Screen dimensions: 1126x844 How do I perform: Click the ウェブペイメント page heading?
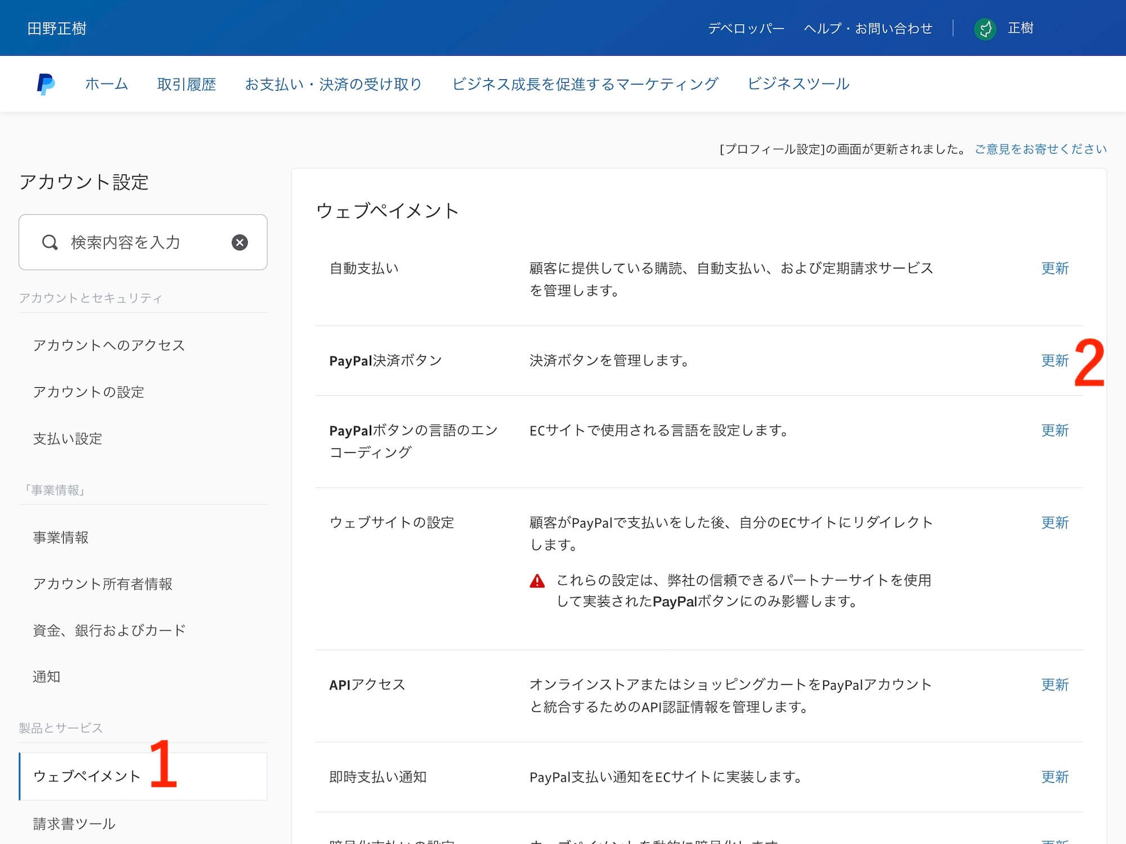coord(387,211)
